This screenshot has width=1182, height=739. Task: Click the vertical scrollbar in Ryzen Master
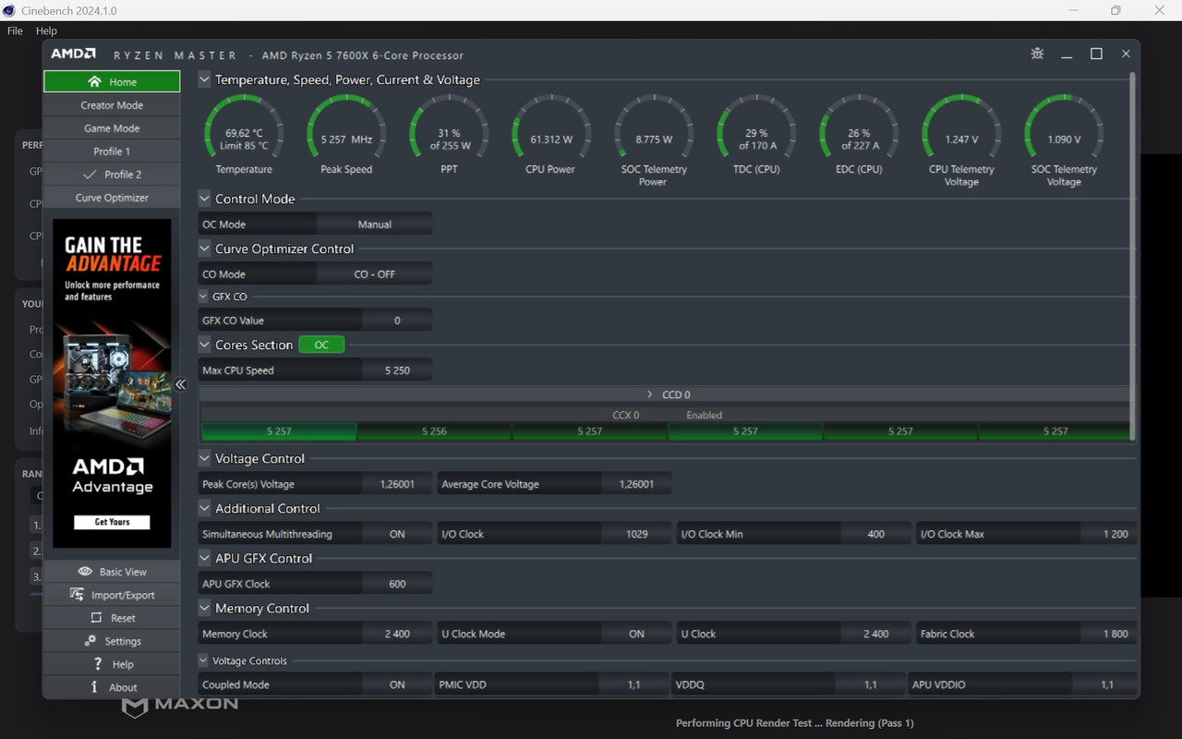click(1133, 256)
